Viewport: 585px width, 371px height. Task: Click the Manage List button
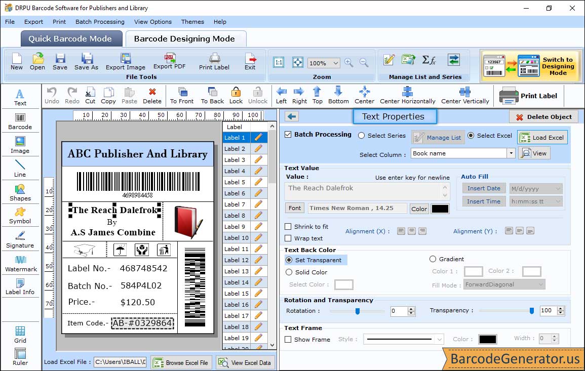(438, 137)
